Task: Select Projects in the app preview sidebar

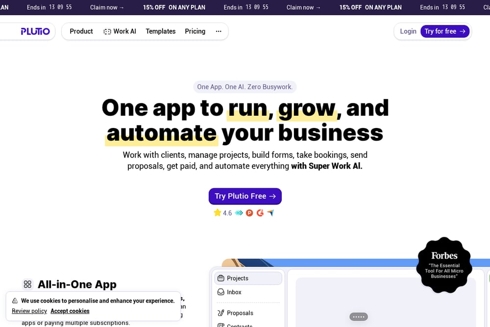Action: point(248,278)
